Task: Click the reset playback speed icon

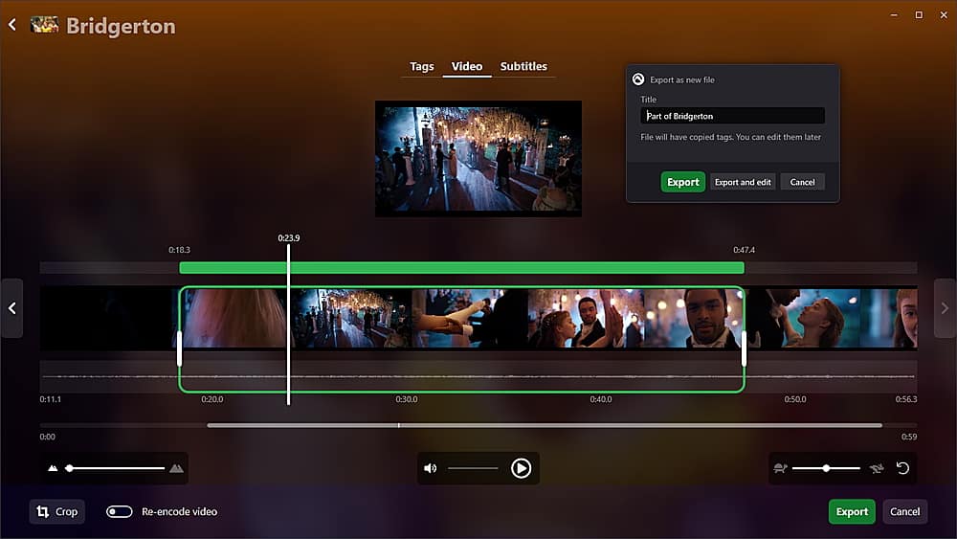Action: click(x=901, y=468)
